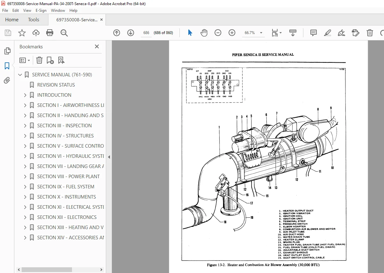This screenshot has width=384, height=273.
Task: Open the E-Sign menu
Action: [41, 10]
